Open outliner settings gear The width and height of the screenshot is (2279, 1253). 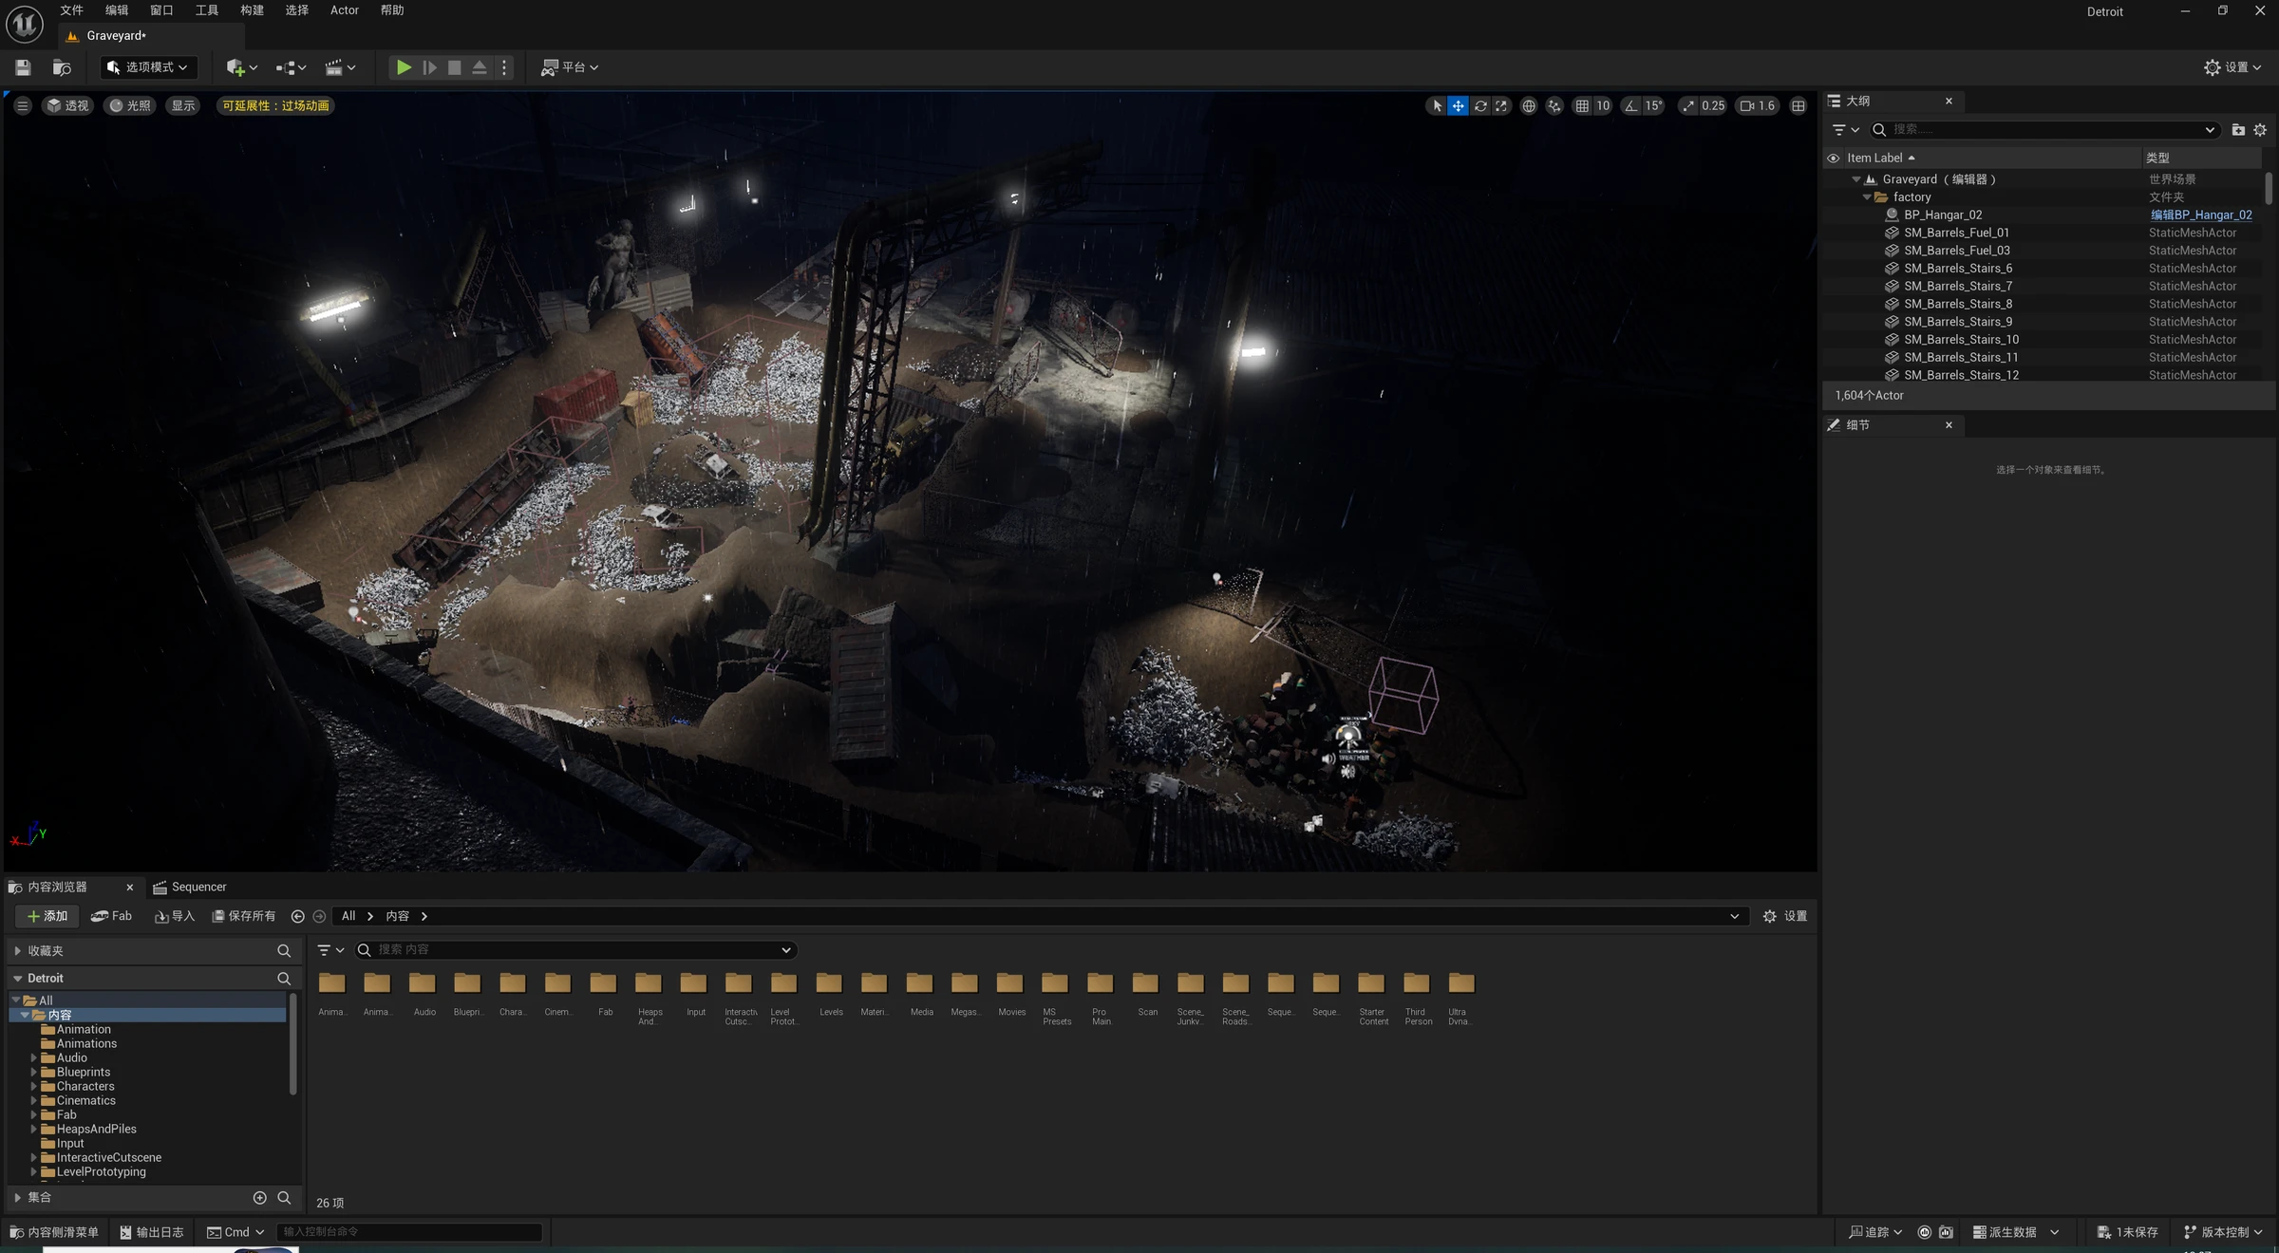click(2260, 129)
